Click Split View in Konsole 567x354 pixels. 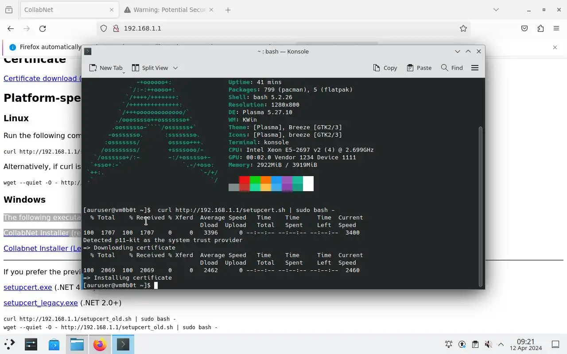(x=150, y=68)
